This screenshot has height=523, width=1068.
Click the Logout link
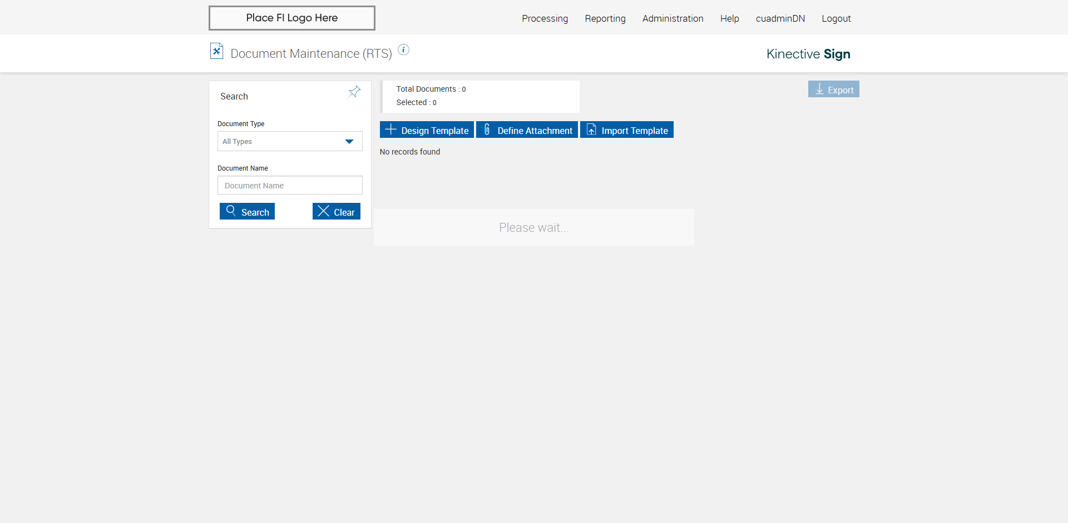(837, 18)
